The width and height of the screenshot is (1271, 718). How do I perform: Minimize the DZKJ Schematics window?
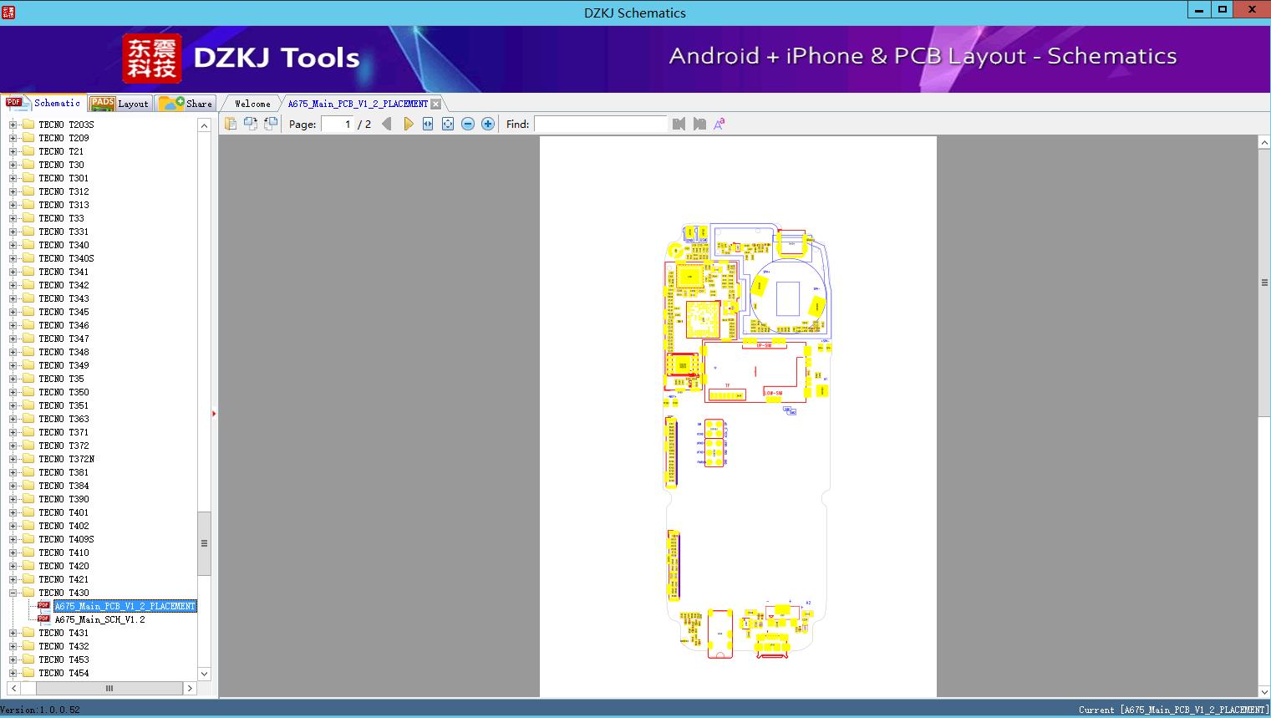point(1199,9)
